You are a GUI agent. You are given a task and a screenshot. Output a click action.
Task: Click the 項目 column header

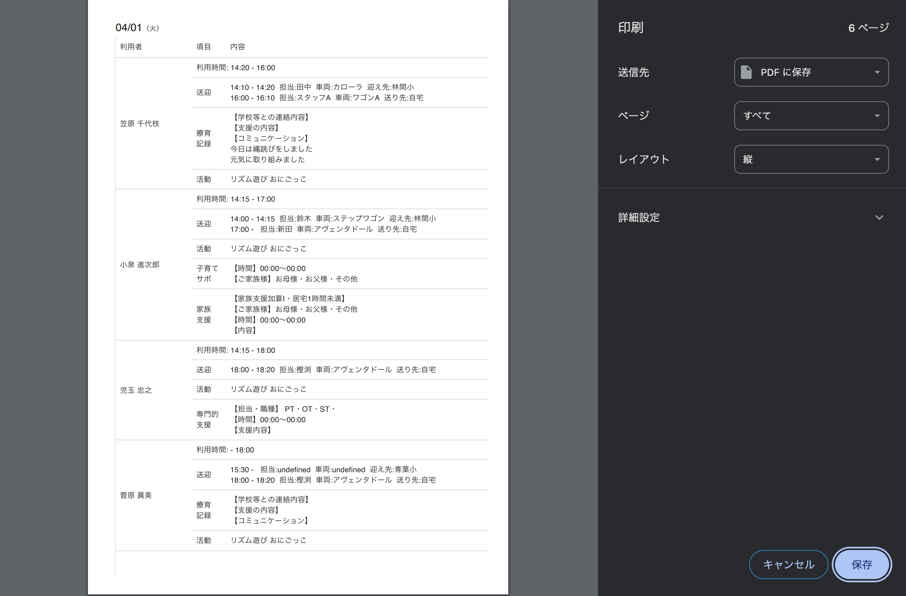click(x=204, y=47)
